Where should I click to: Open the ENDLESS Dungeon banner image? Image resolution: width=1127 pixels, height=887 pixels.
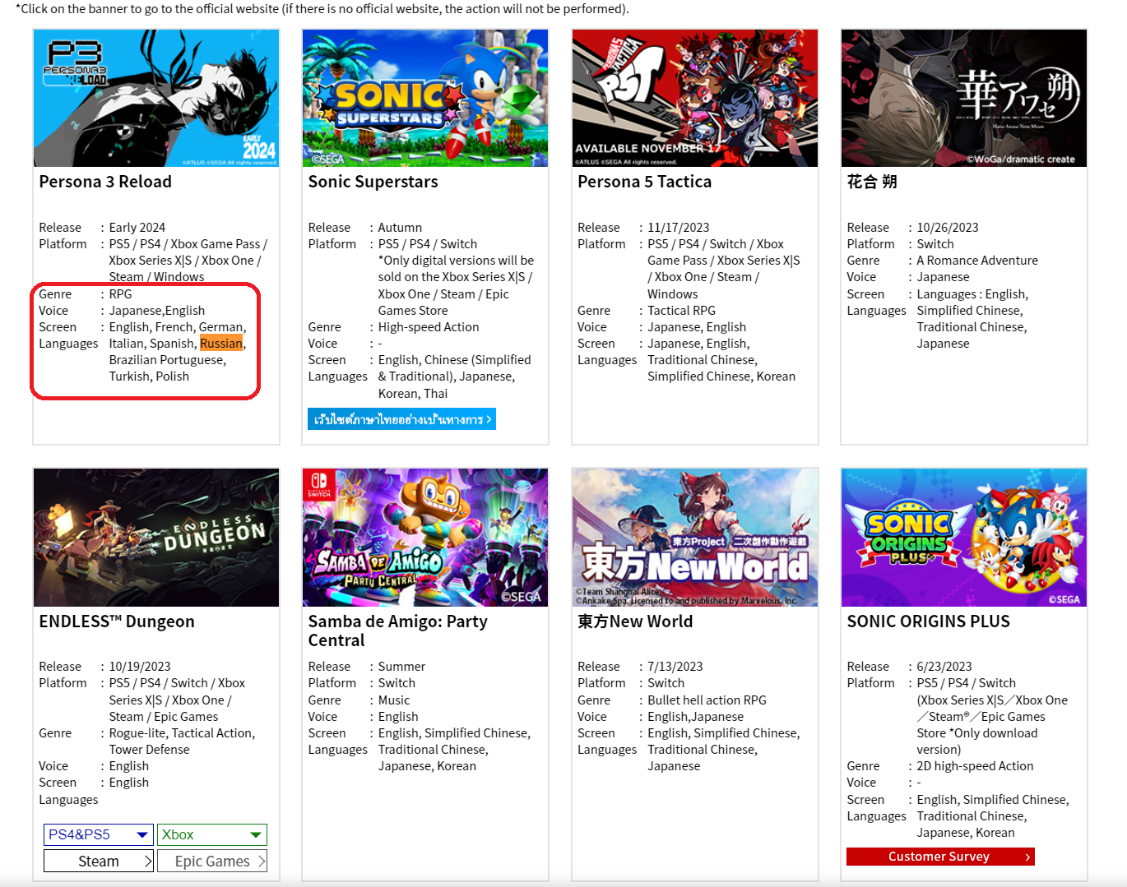point(156,538)
